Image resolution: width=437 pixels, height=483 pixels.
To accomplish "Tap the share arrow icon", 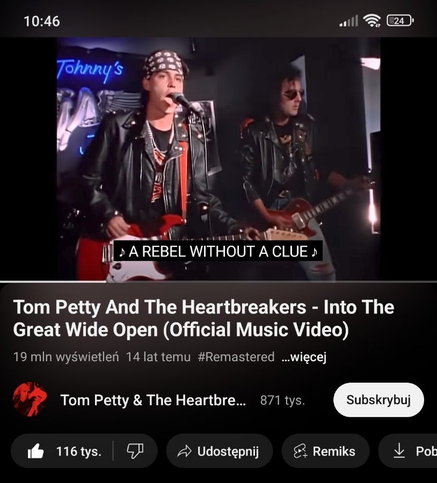I will [x=185, y=451].
